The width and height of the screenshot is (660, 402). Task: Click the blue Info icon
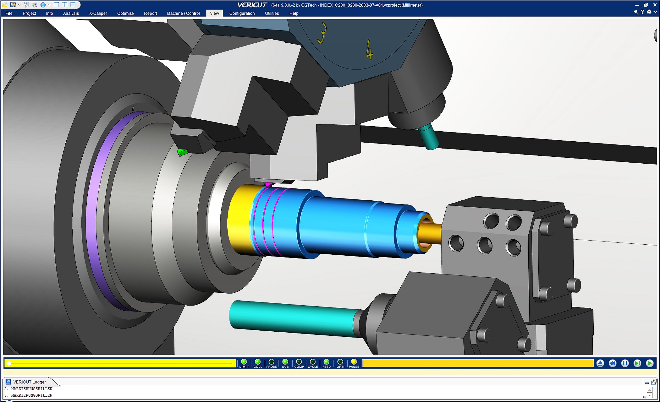(43, 5)
